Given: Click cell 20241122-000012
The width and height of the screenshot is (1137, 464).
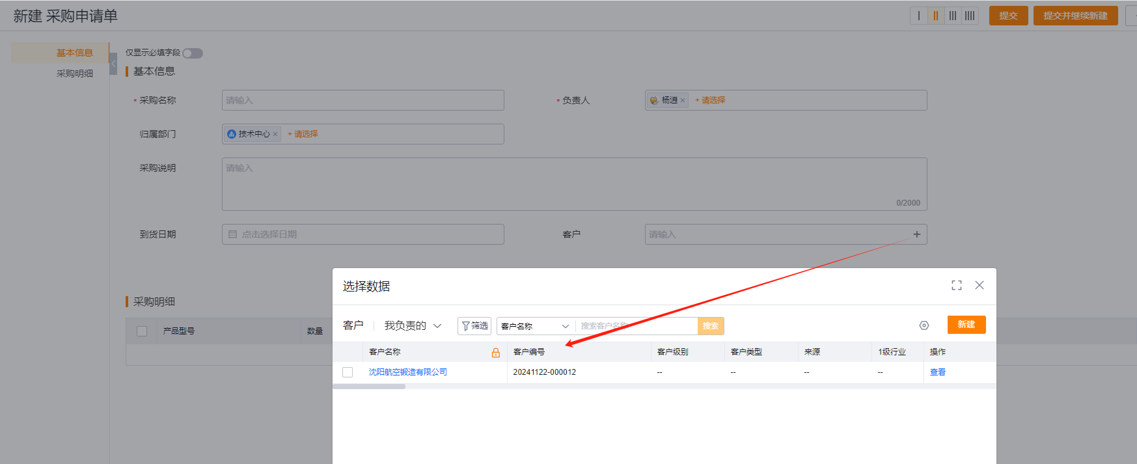Looking at the screenshot, I should pos(545,372).
